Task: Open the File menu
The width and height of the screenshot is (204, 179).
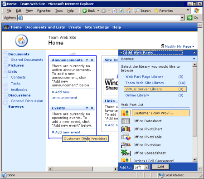Action: [9, 11]
